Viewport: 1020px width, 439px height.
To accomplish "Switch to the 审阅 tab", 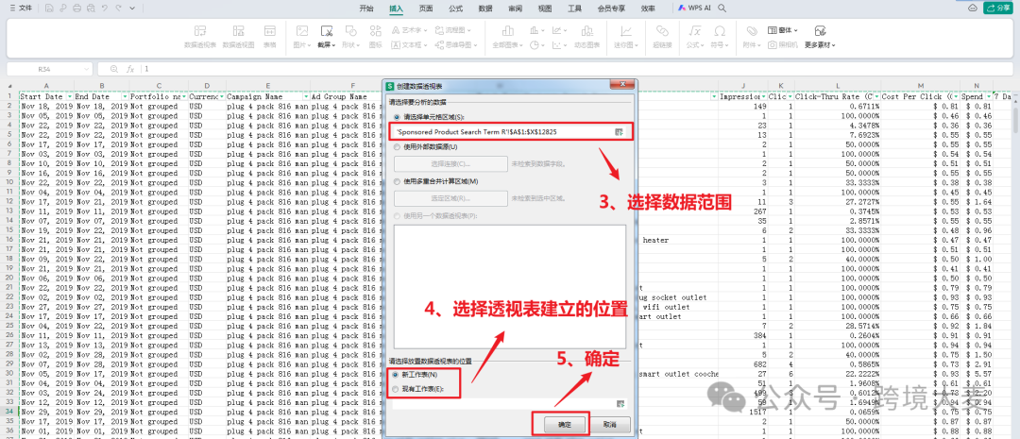I will tap(516, 8).
